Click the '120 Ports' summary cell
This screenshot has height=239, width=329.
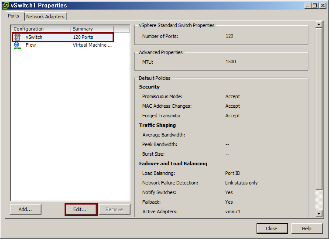coord(83,37)
